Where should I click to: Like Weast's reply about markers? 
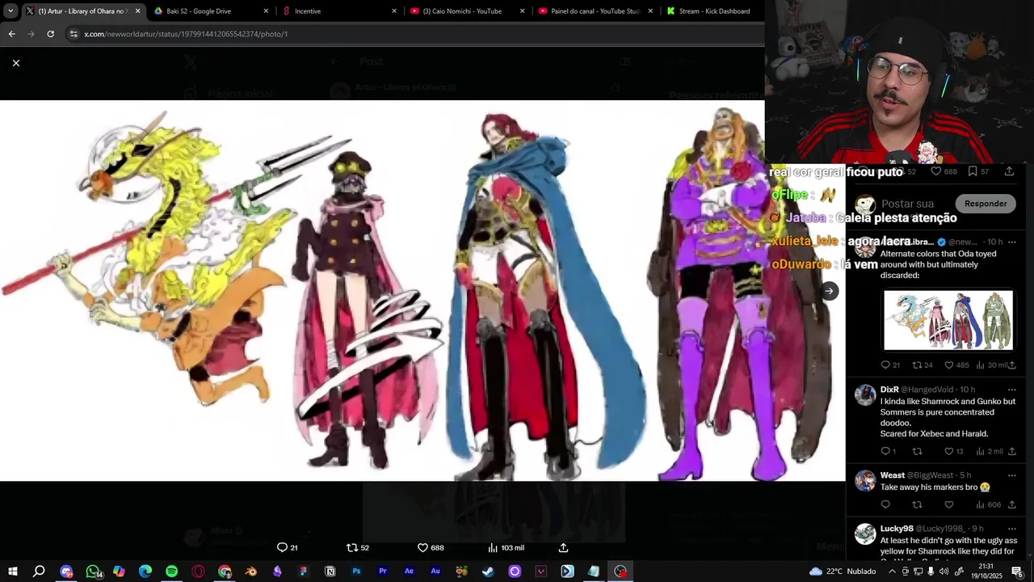coord(949,504)
